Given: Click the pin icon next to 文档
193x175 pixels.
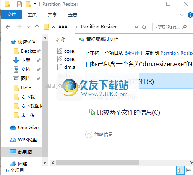Looking at the screenshot, I should click(x=39, y=70).
